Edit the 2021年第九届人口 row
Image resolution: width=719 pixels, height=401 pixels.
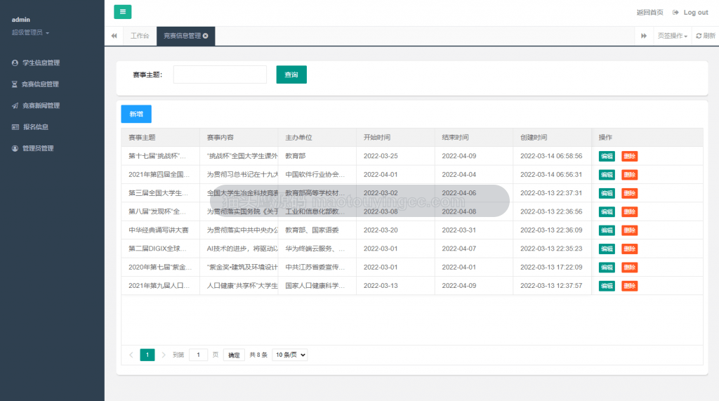(x=607, y=286)
